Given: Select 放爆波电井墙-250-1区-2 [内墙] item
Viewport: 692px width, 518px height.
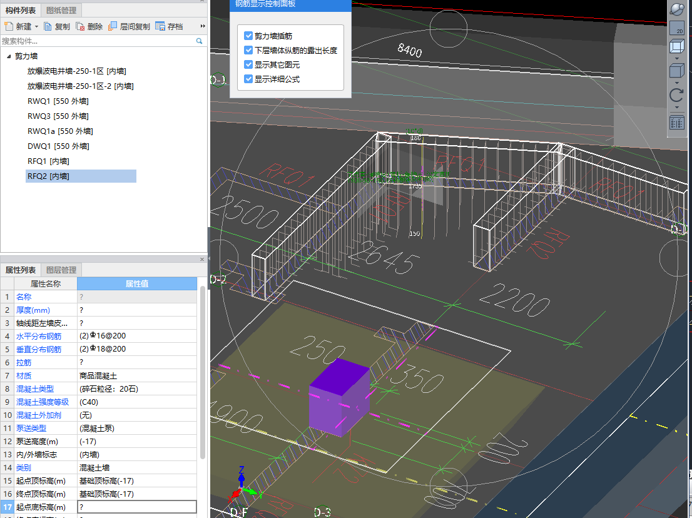Looking at the screenshot, I should (x=80, y=86).
